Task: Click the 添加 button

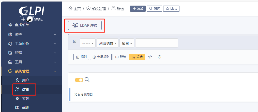Action: [138, 9]
